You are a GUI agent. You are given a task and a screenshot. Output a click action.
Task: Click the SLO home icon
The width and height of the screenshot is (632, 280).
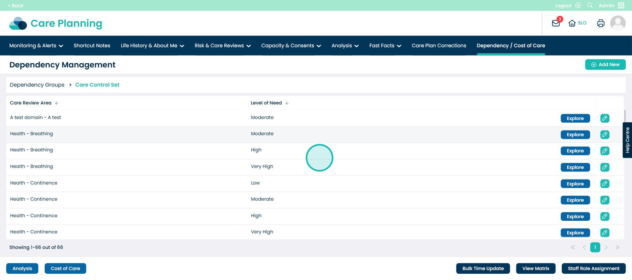pyautogui.click(x=572, y=23)
